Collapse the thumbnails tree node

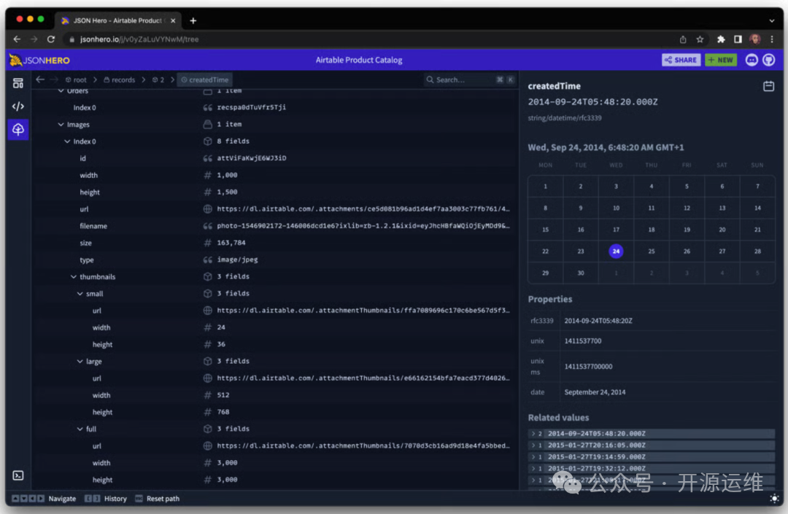[x=74, y=277]
